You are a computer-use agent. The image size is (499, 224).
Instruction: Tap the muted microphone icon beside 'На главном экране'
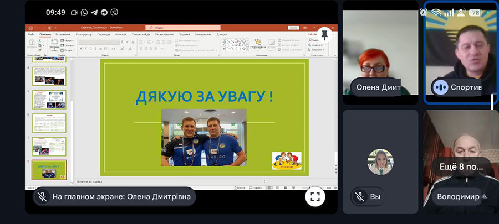click(x=40, y=196)
